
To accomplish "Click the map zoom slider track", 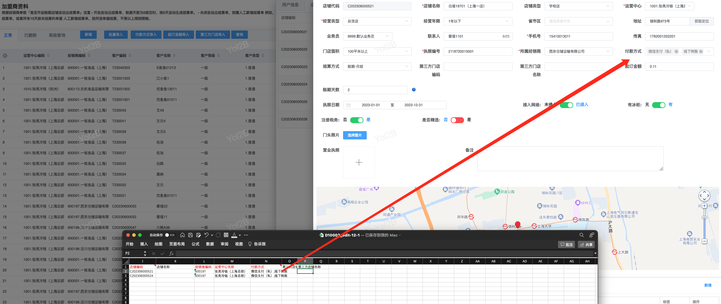I will (704, 224).
